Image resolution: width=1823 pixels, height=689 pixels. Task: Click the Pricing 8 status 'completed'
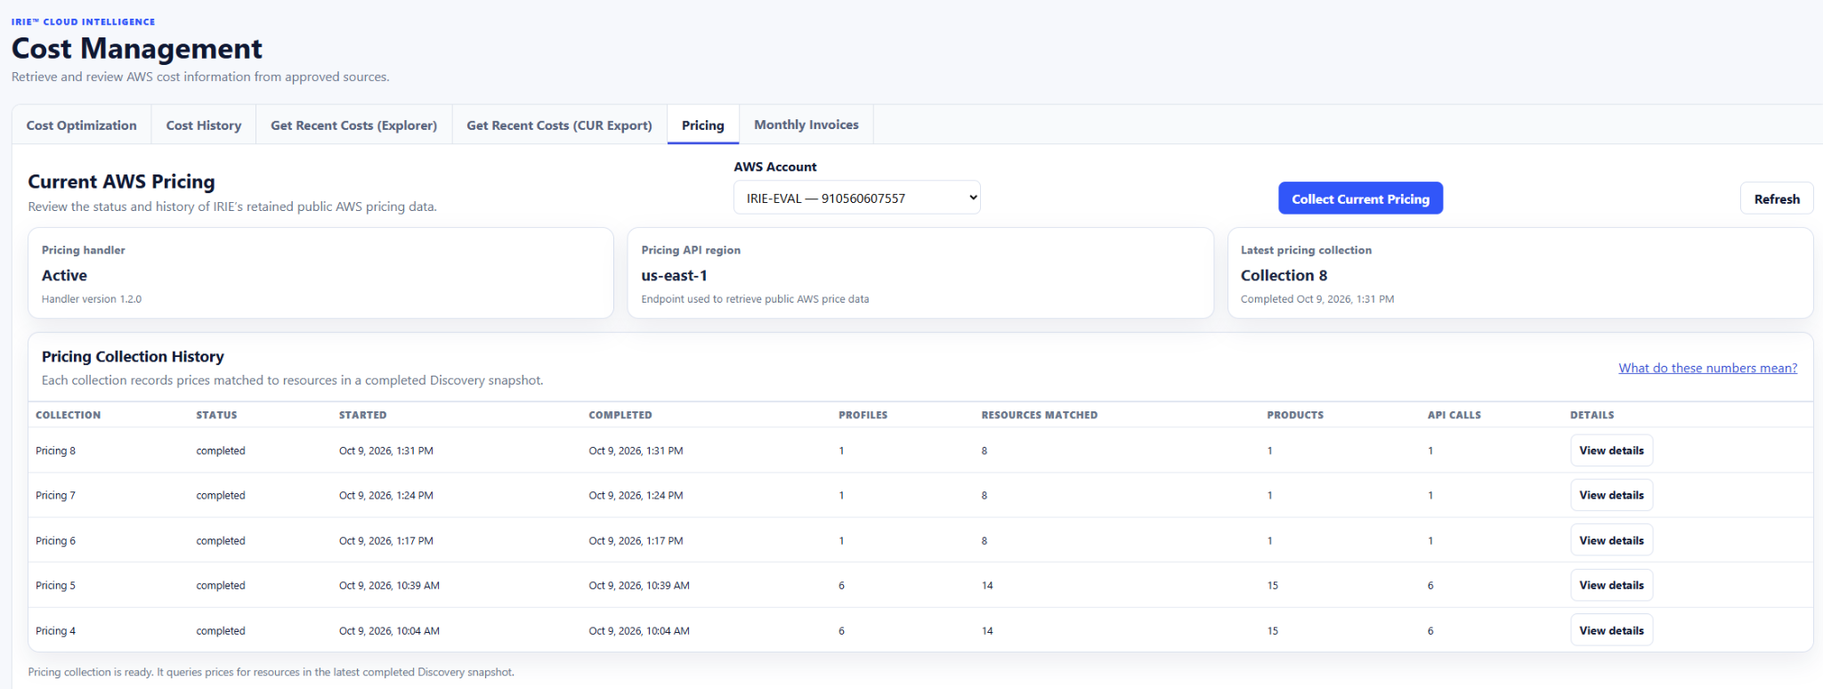pyautogui.click(x=221, y=450)
